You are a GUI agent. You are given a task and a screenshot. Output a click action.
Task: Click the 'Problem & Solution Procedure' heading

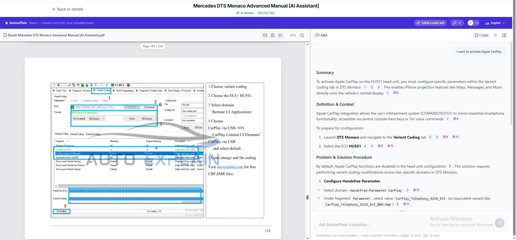pos(344,157)
